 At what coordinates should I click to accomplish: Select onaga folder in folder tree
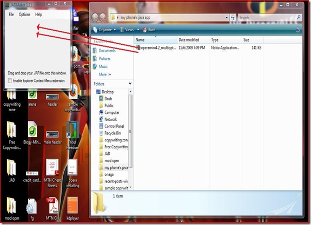click(x=107, y=174)
